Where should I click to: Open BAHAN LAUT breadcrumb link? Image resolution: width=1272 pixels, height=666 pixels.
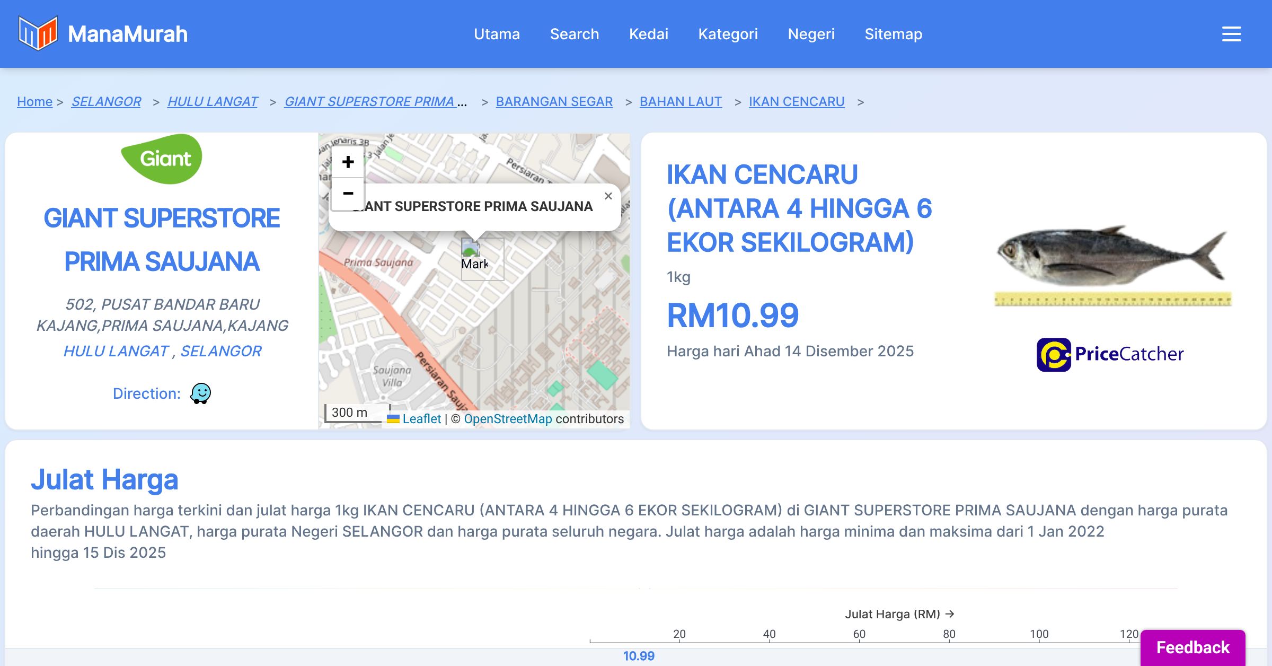681,101
